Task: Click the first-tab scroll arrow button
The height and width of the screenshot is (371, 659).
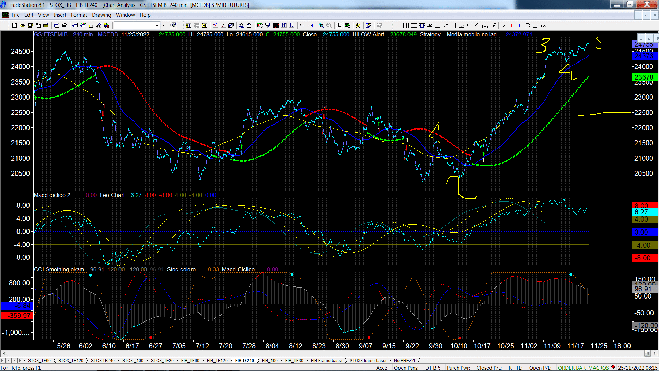Action: (3, 360)
